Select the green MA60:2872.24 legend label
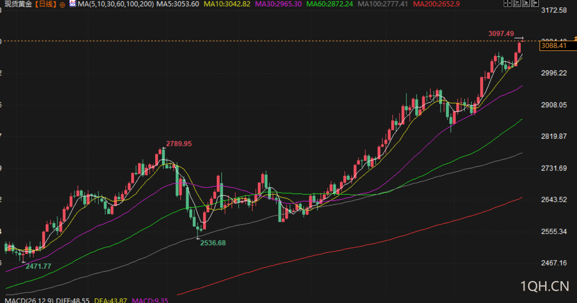This screenshot has height=303, width=577. [x=330, y=4]
